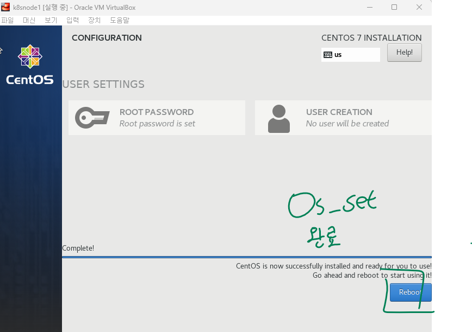Click the keyboard icon beside us
Image resolution: width=472 pixels, height=332 pixels.
pyautogui.click(x=328, y=55)
